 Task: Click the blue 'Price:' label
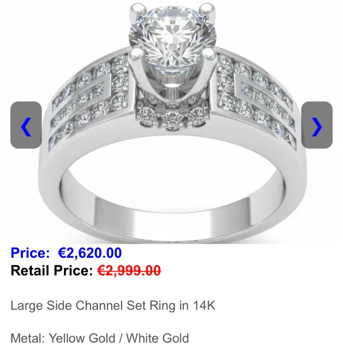[30, 253]
